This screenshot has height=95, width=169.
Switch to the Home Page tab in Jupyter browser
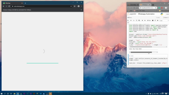point(133,5)
